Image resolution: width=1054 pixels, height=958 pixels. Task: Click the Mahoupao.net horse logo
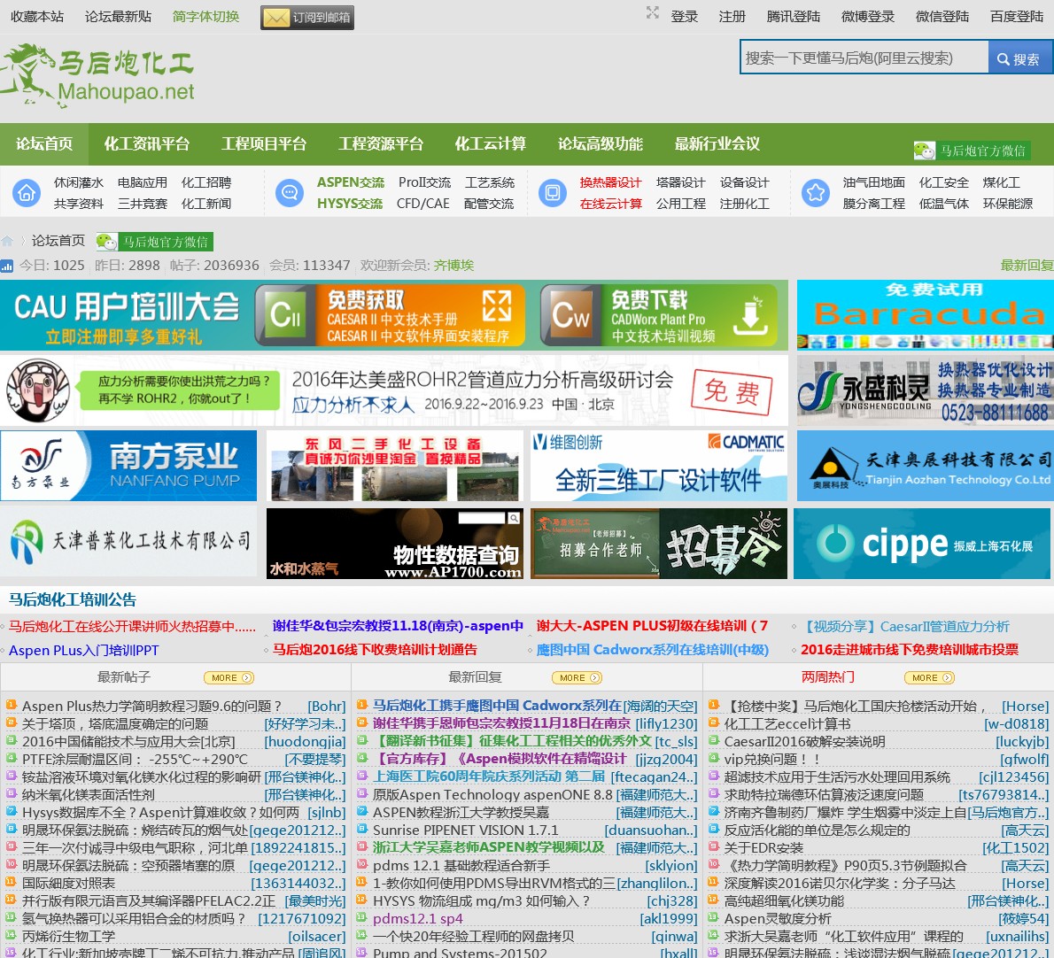(97, 75)
